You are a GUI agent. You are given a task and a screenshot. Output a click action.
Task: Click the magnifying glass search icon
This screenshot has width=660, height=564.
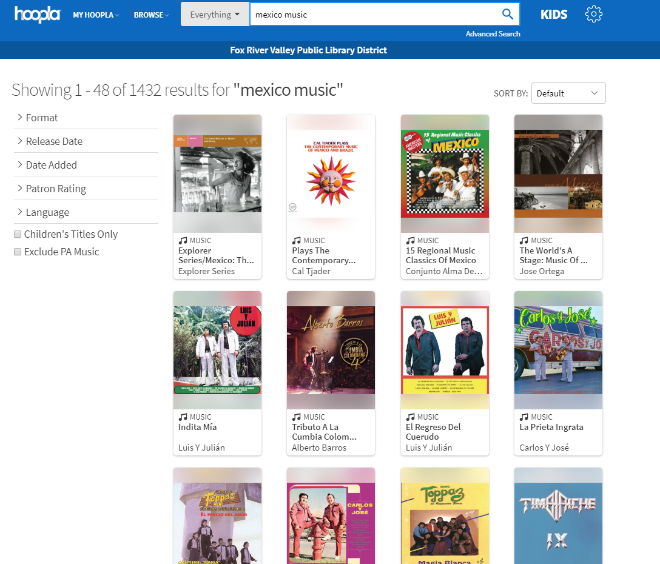507,15
